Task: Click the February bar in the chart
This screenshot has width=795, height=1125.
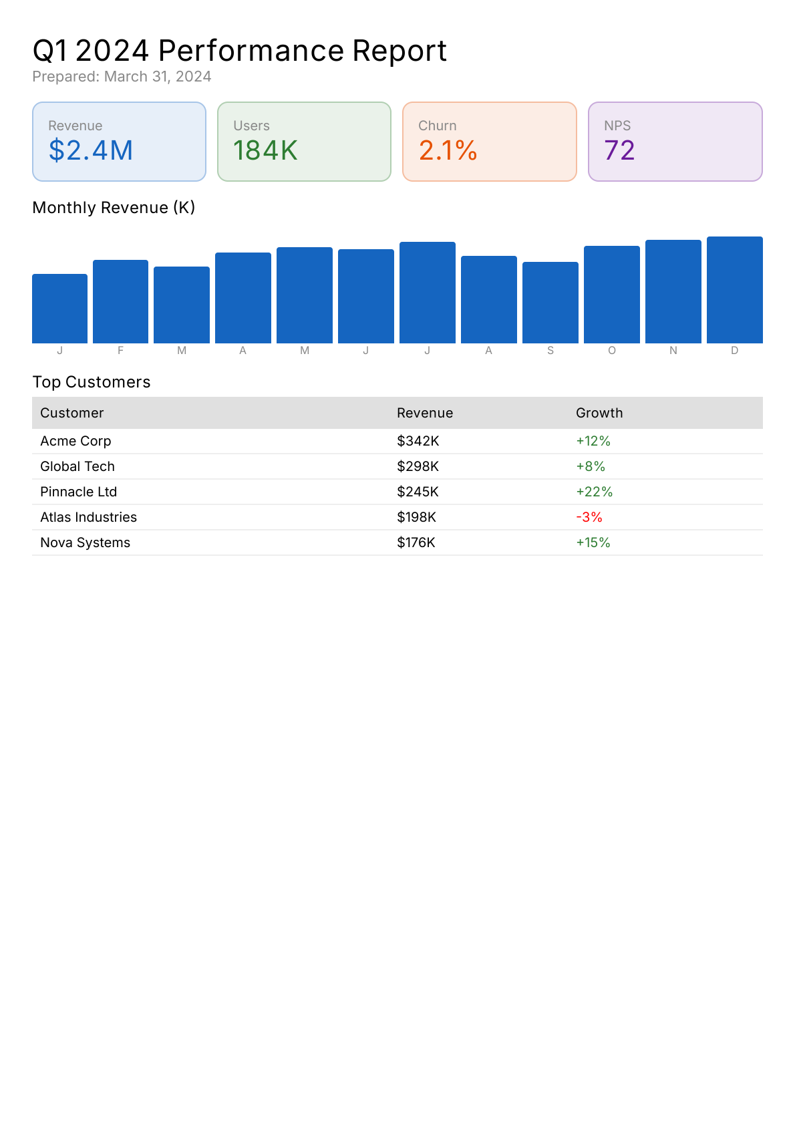Action: (x=120, y=301)
